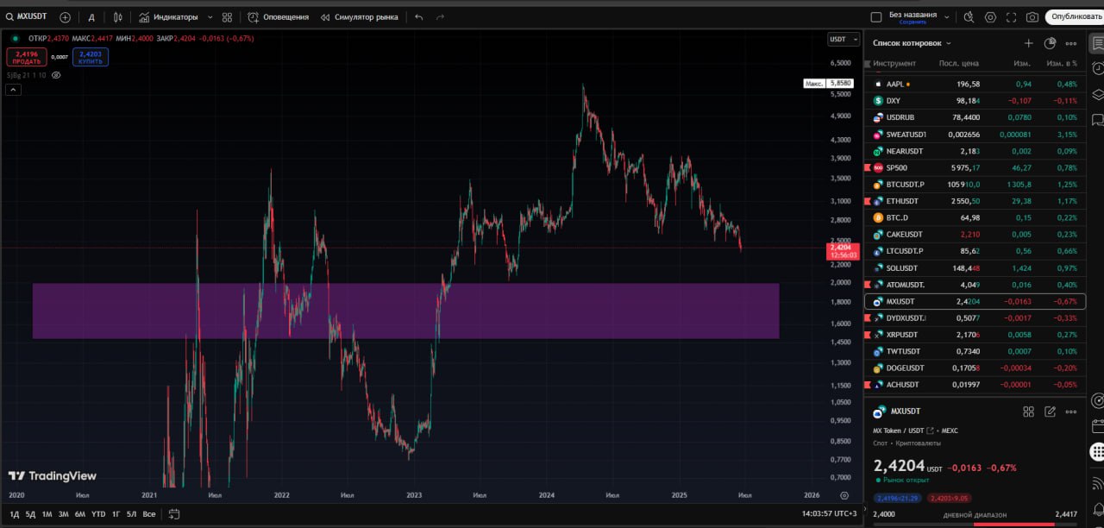Open quick search lightning magnifier icon
Viewport: 1104px width, 528px height.
[969, 17]
